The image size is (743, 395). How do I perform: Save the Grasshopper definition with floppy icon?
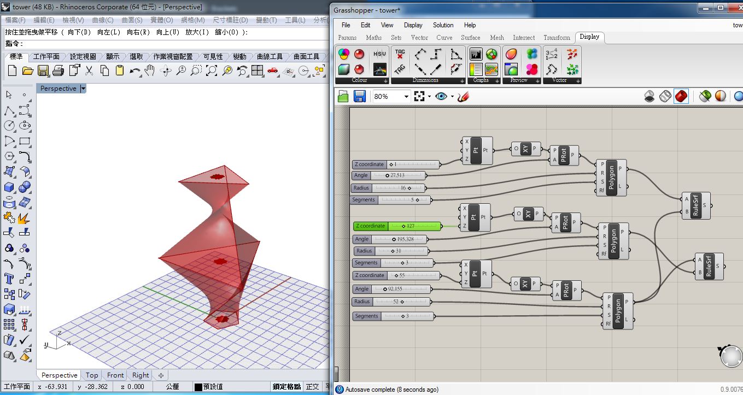point(360,96)
